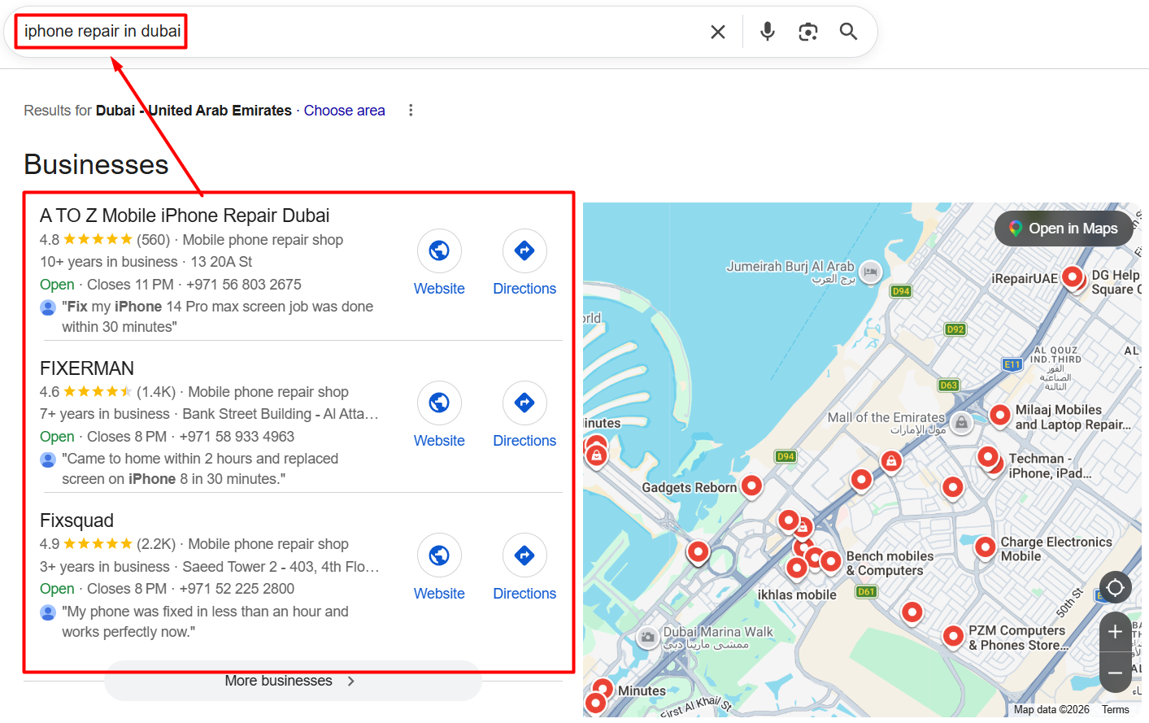Screen dimensions: 1149x723
Task: Open search by image camera icon
Action: click(807, 32)
